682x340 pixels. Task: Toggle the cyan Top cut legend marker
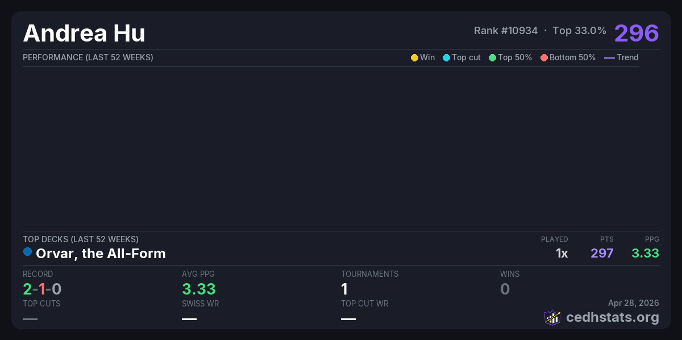coord(446,57)
